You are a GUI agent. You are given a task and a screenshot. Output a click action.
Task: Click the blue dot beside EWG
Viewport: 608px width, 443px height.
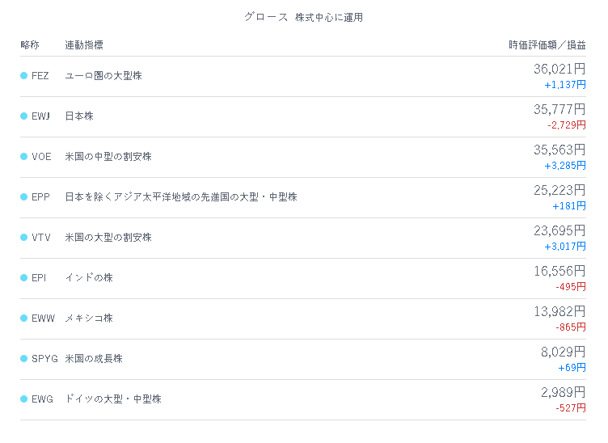(x=23, y=399)
